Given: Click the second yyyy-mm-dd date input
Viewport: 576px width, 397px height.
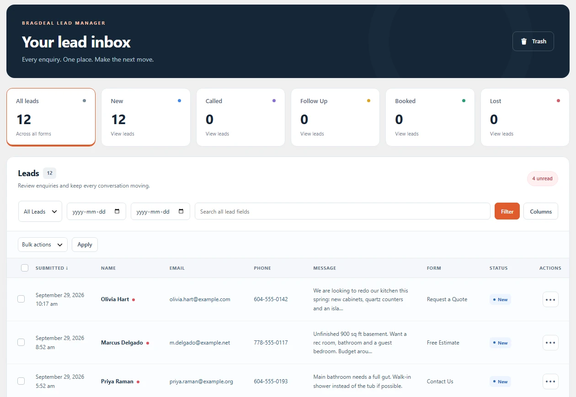Looking at the screenshot, I should pyautogui.click(x=160, y=211).
